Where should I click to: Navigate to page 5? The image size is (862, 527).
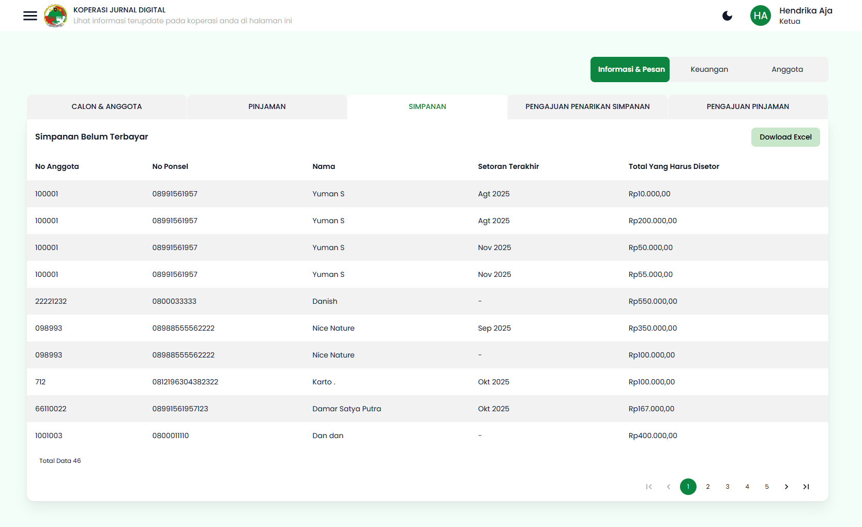767,486
